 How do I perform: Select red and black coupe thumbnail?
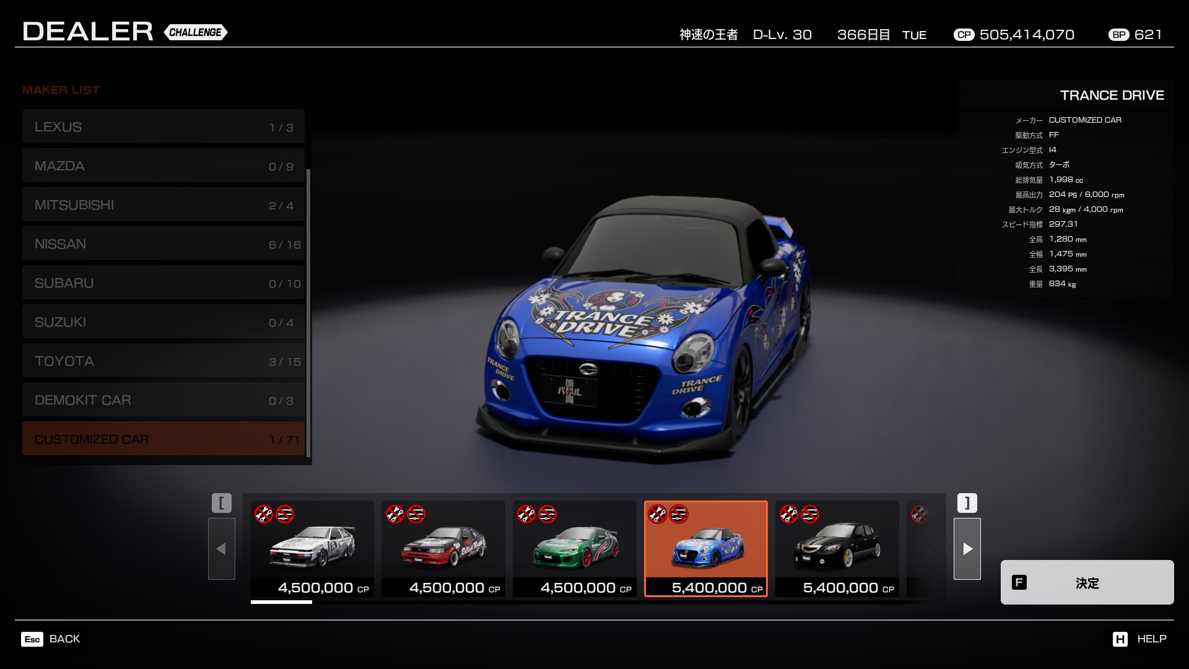[443, 548]
